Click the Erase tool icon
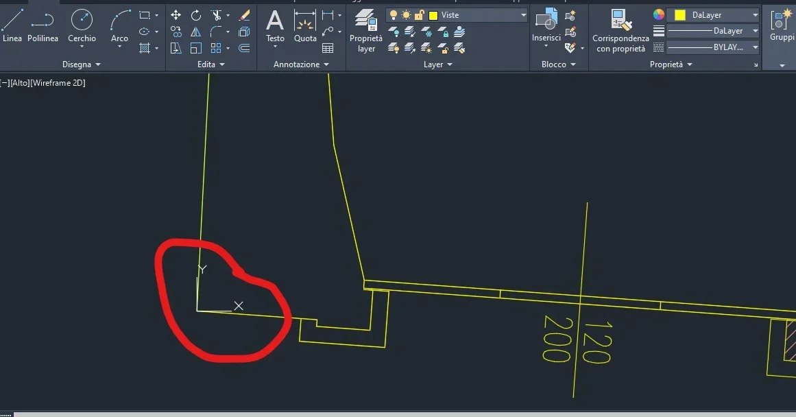796x417 pixels. click(x=244, y=15)
